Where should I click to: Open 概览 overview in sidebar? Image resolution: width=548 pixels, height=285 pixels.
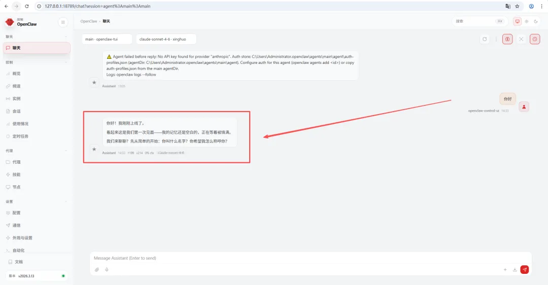pos(37,74)
